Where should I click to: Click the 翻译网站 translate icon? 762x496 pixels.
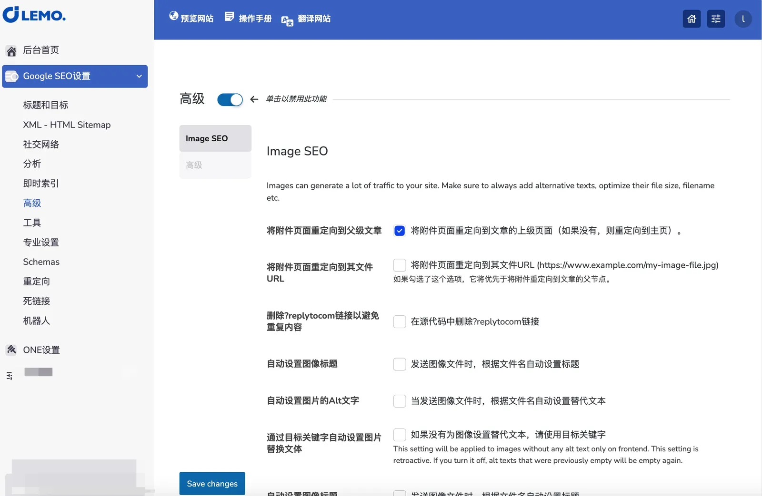(x=287, y=20)
